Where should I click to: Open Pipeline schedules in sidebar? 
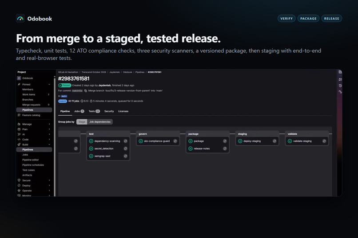[x=33, y=165]
